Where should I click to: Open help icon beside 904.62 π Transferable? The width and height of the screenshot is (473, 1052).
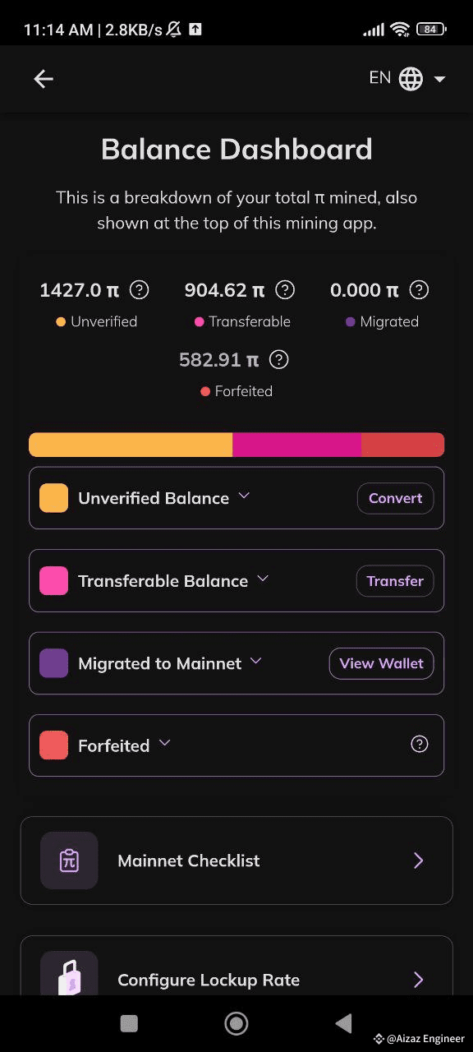click(x=285, y=289)
